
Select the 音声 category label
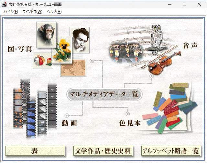click(190, 45)
